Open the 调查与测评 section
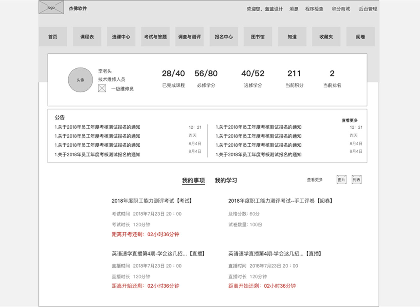Viewport: 420px width, 307px height. point(190,37)
